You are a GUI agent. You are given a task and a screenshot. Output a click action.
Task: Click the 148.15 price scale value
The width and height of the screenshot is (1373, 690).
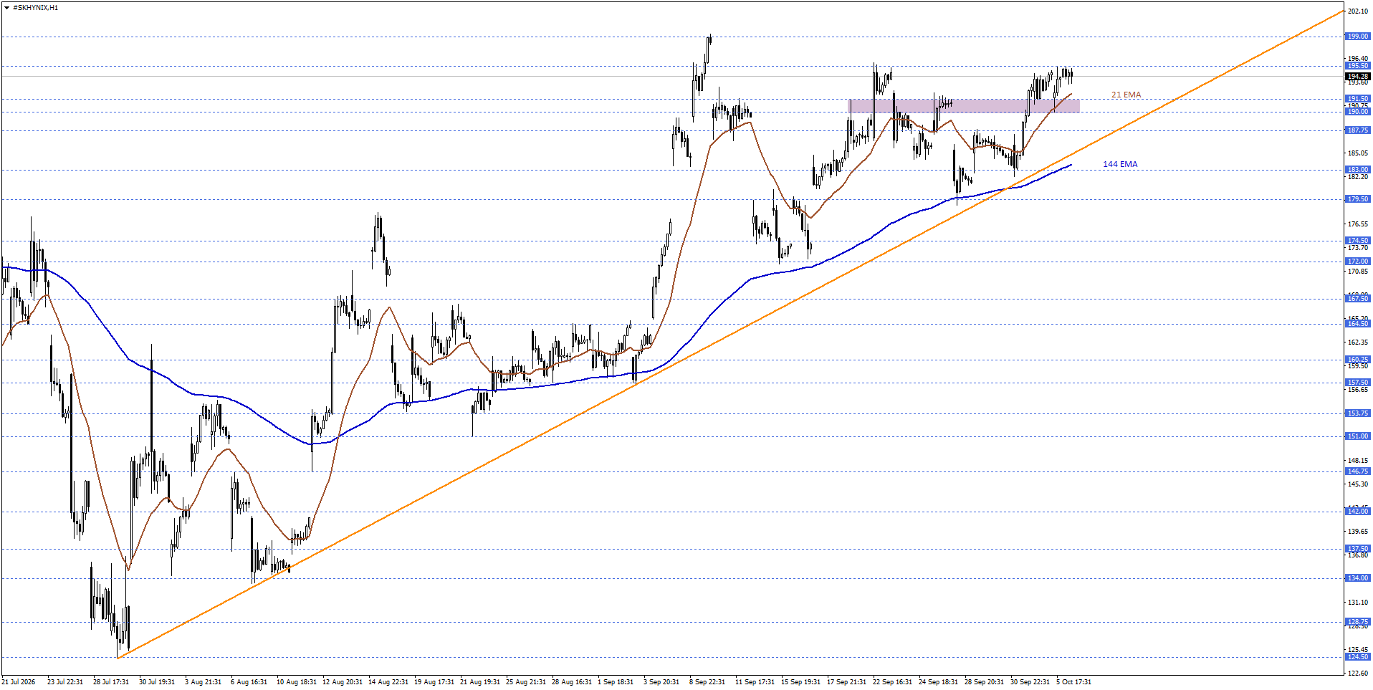(1358, 461)
